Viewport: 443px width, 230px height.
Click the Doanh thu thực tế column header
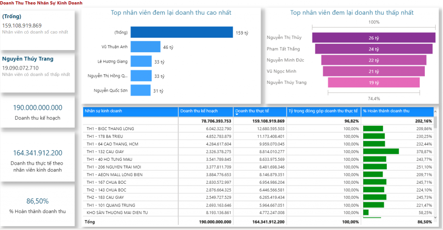tap(260, 111)
